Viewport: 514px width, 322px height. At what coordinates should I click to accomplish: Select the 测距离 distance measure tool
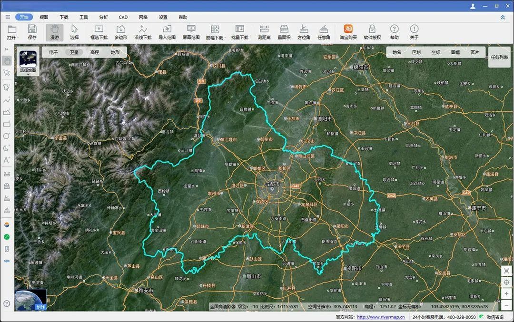pyautogui.click(x=264, y=32)
